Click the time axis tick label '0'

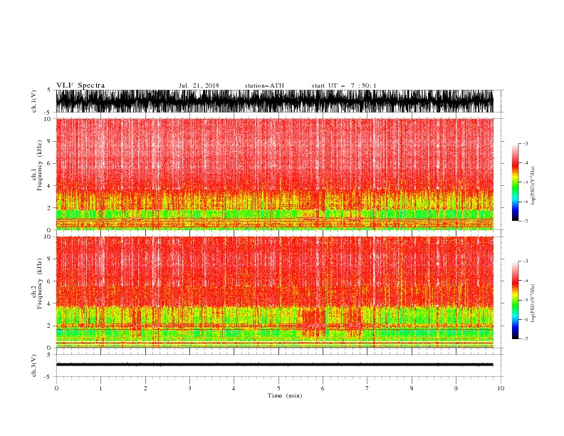(56, 388)
